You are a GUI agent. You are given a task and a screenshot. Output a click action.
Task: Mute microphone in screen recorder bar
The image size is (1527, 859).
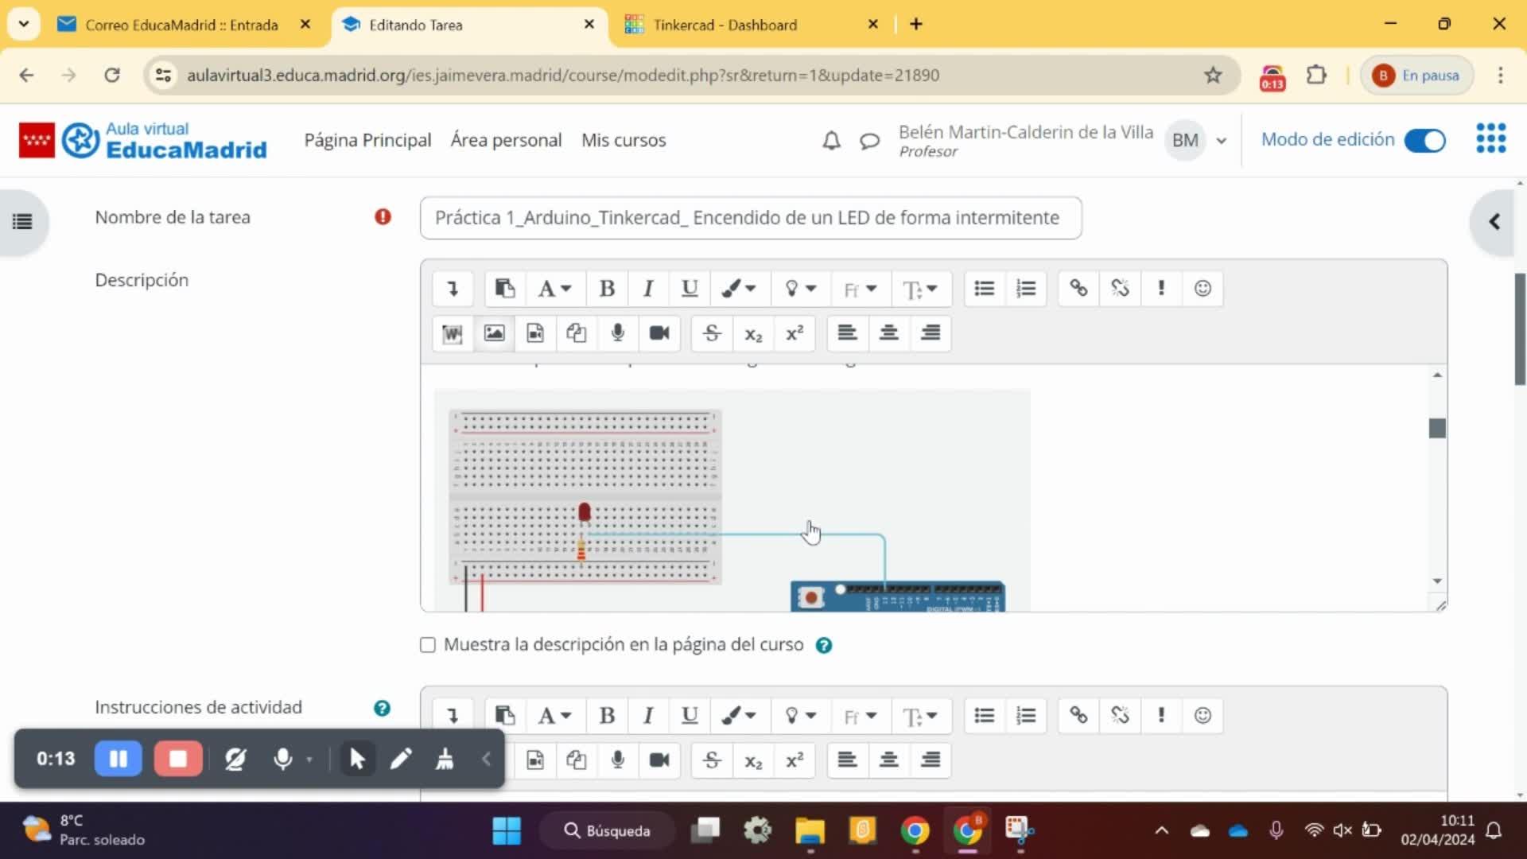click(282, 759)
